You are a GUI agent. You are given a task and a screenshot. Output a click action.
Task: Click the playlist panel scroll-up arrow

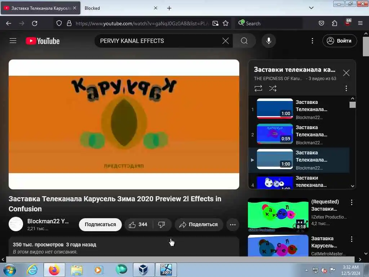tap(352, 98)
